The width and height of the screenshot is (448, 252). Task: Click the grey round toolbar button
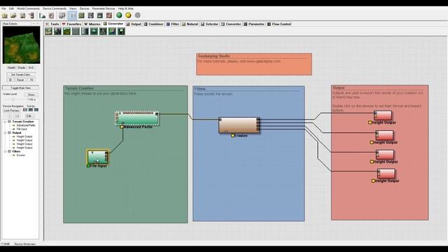[137, 15]
